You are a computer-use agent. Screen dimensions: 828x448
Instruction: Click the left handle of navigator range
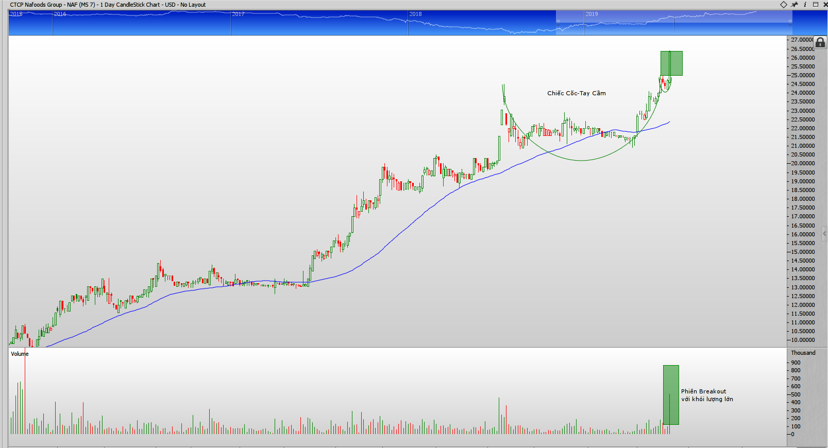pos(557,21)
